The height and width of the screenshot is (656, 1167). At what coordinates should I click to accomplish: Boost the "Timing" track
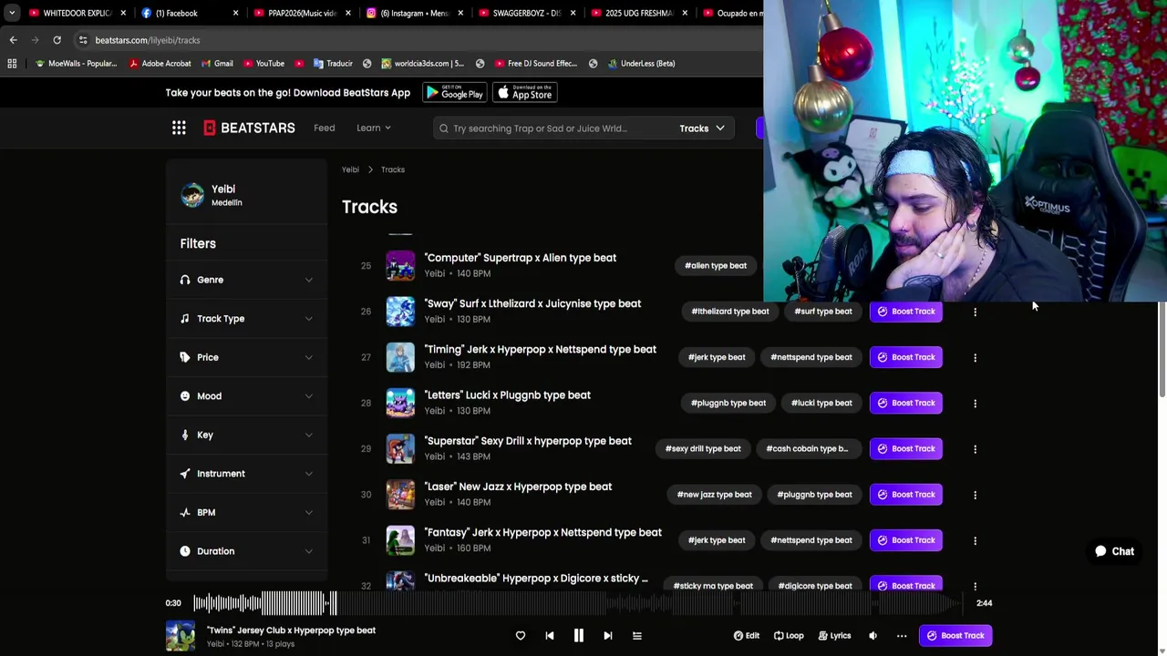[x=906, y=357]
